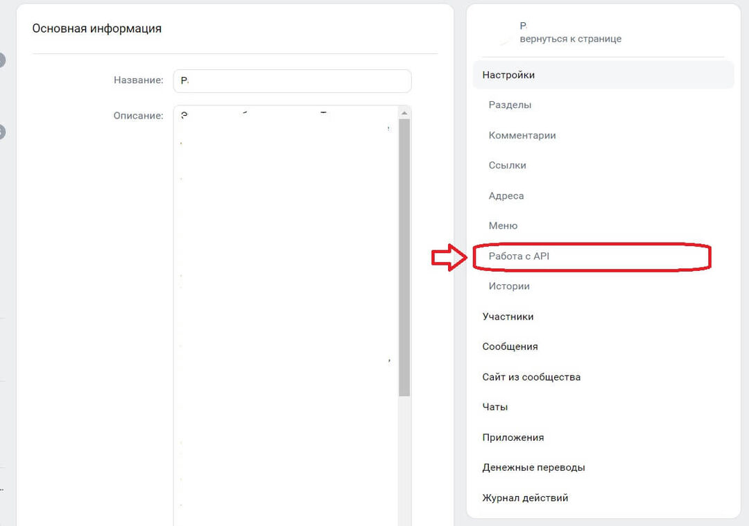
Task: Open the "Адреса" settings section
Action: (506, 195)
